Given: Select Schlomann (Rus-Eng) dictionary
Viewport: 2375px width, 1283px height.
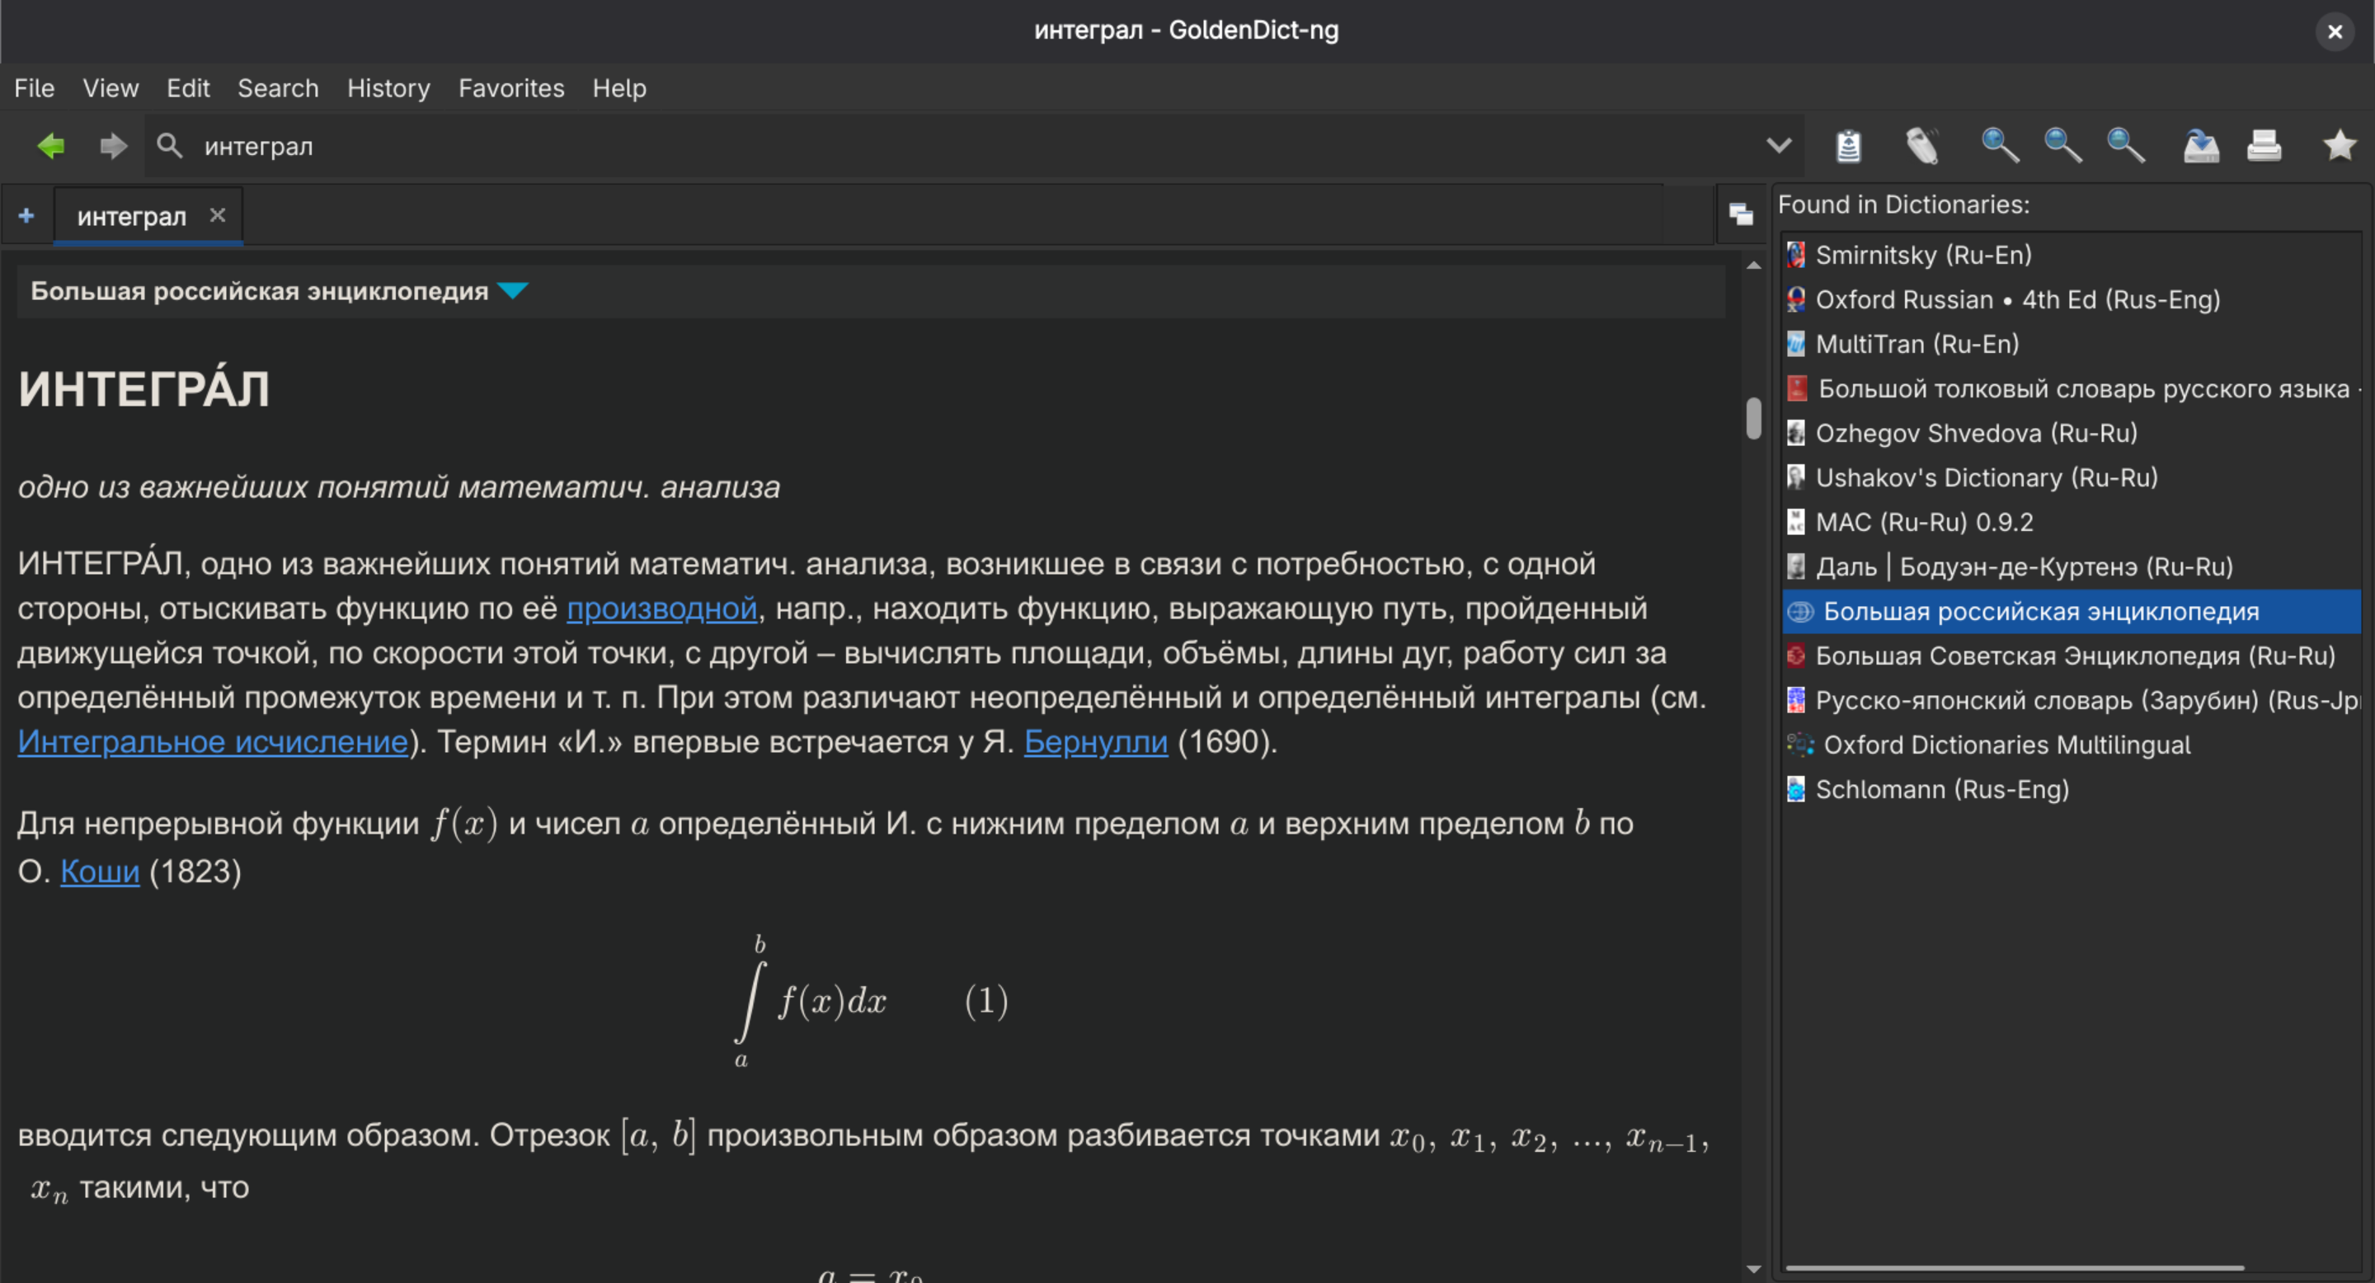Looking at the screenshot, I should pyautogui.click(x=2071, y=790).
